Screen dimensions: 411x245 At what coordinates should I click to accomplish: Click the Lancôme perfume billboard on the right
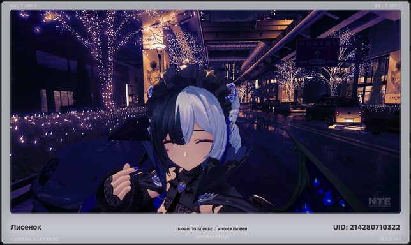392,77
